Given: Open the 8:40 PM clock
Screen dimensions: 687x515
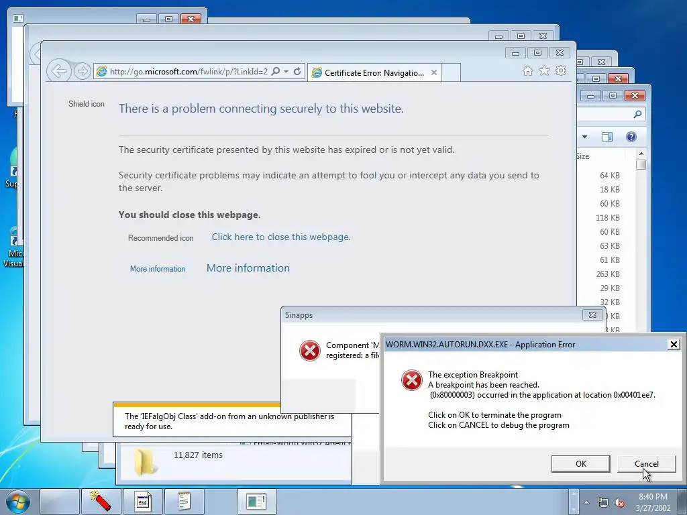Looking at the screenshot, I should point(653,502).
